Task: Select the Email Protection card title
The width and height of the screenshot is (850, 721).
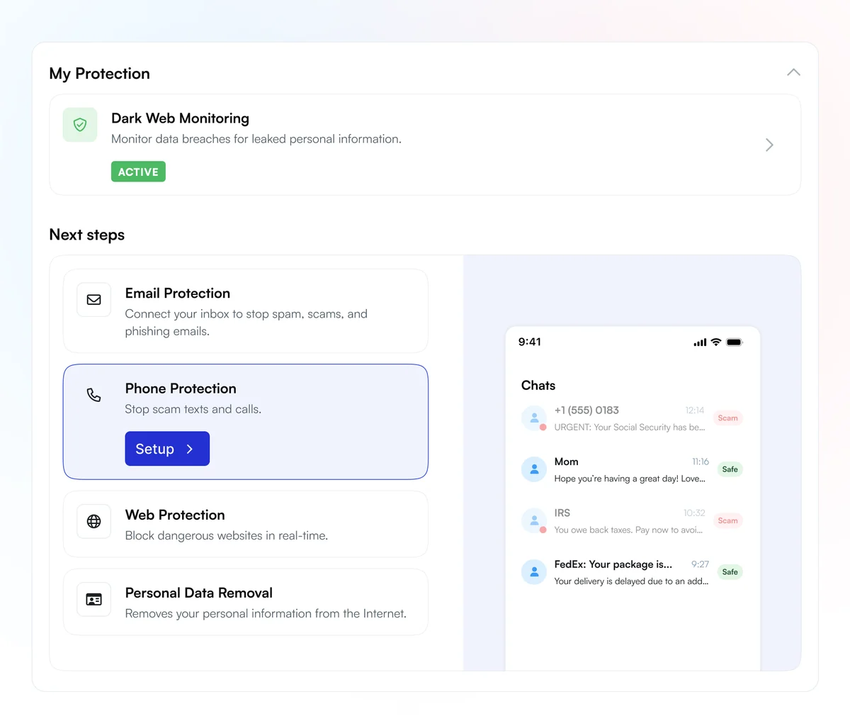Action: pyautogui.click(x=177, y=294)
